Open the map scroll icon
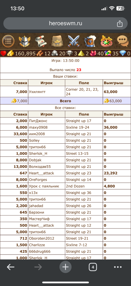The image size is (131, 286). [x=41, y=41]
